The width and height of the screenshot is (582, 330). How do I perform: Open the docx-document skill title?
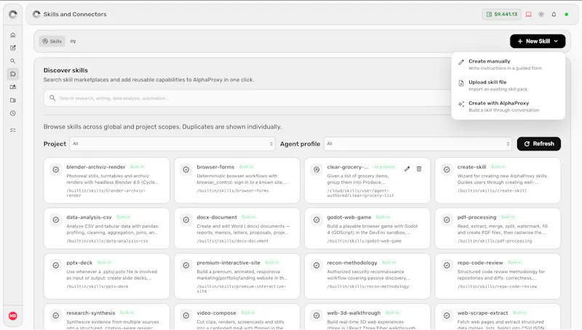[x=216, y=217]
